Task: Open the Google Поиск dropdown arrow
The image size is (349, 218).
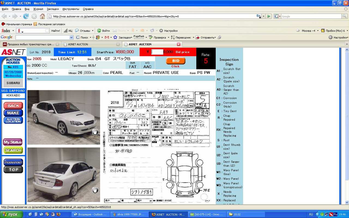Action: click(x=91, y=37)
